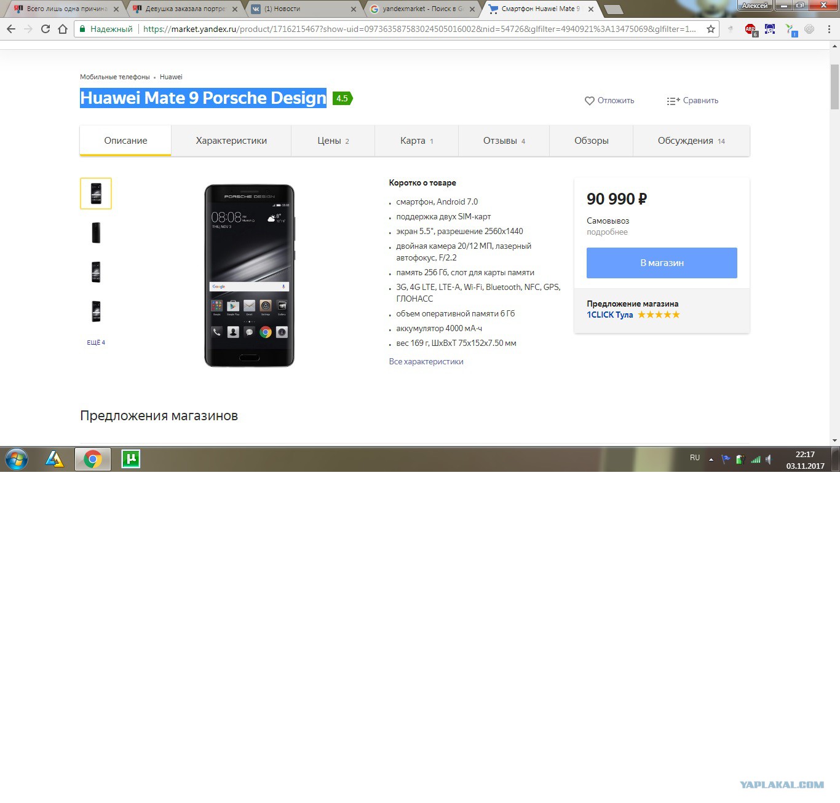This screenshot has height=803, width=840.
Task: Switch to the Chrome taskbar button
Action: (x=93, y=460)
